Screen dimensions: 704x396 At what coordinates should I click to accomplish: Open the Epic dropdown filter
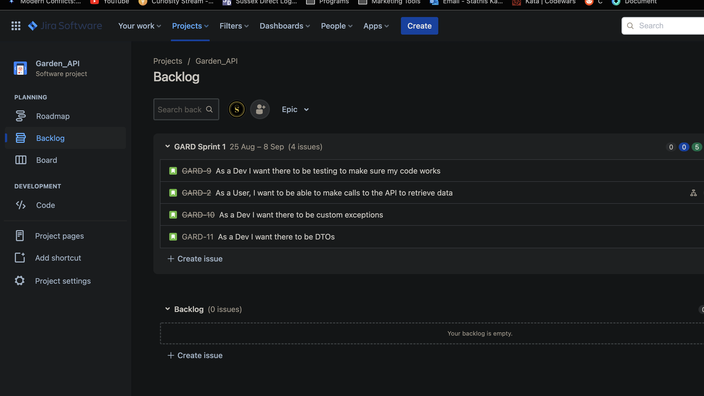[295, 109]
